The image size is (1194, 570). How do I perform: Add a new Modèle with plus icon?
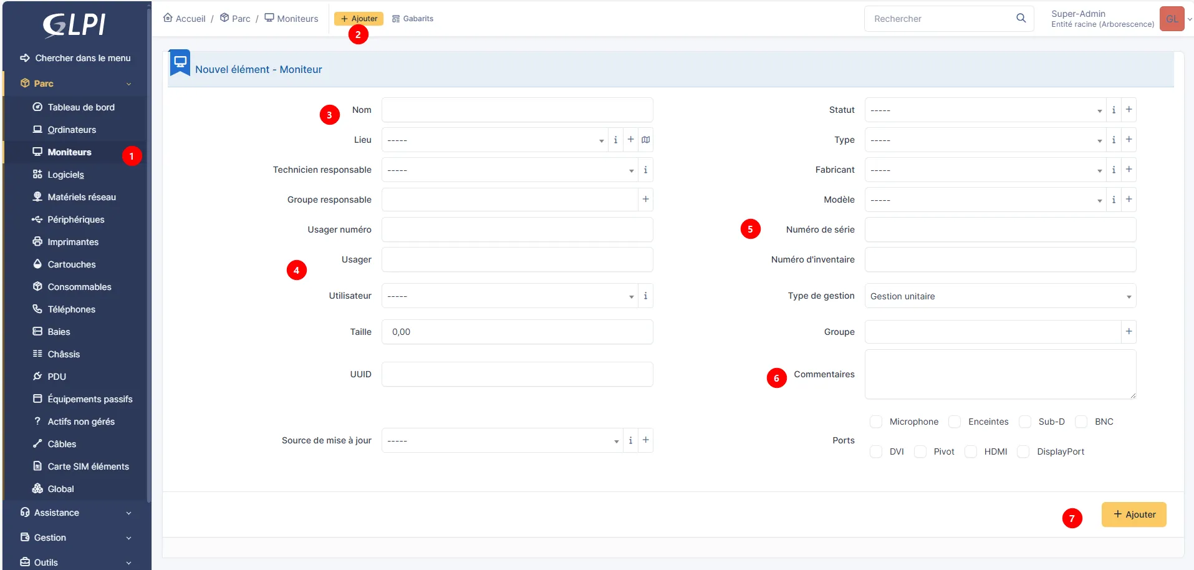1129,200
